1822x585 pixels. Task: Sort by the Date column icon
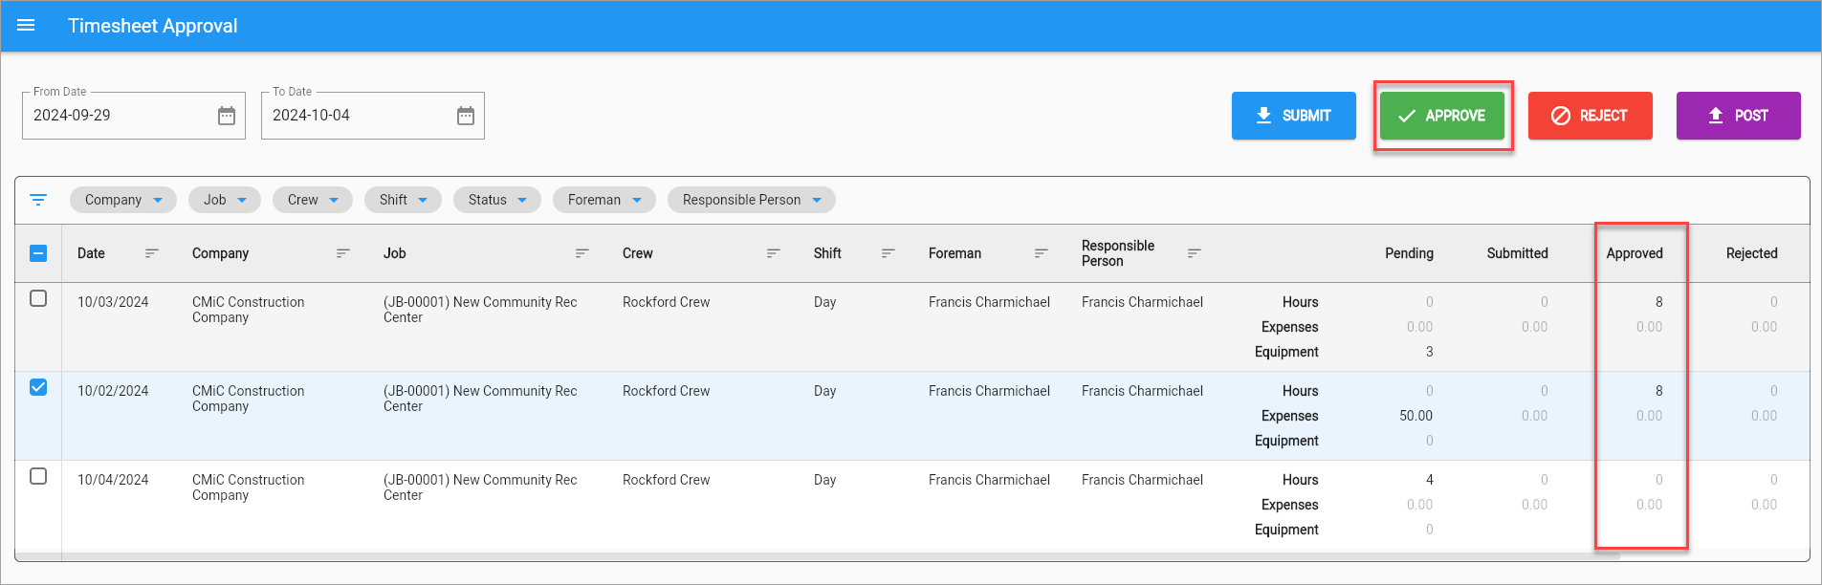[151, 253]
